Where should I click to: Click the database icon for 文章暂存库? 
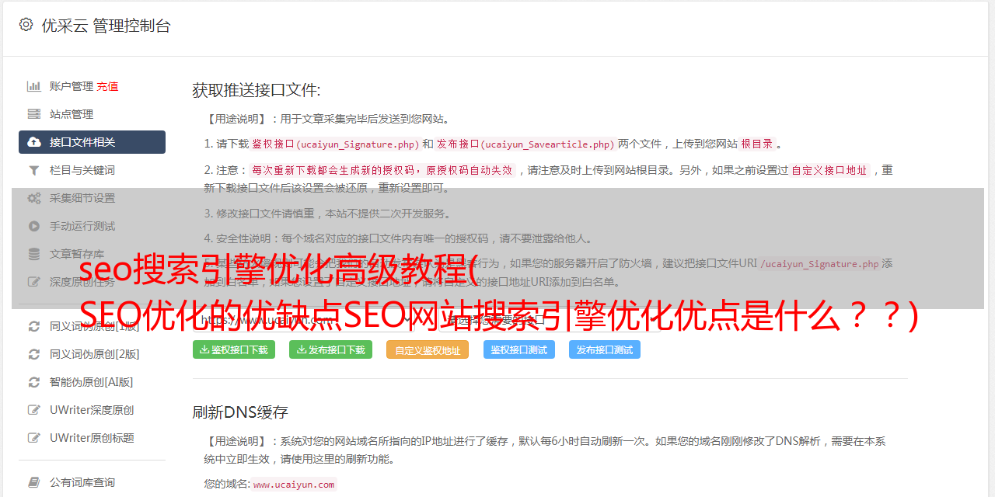coord(34,254)
